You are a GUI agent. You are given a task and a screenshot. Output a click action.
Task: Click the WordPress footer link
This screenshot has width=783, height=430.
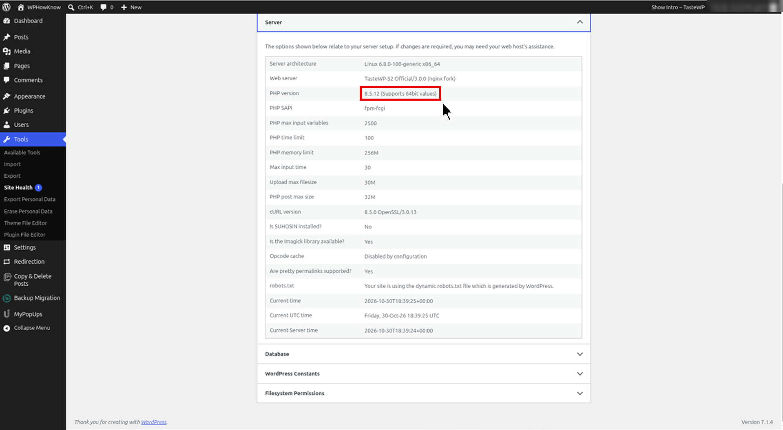click(154, 422)
